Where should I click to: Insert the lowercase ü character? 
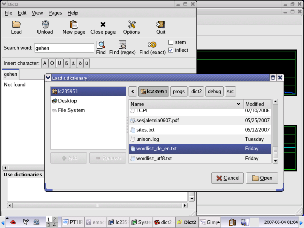point(87,63)
